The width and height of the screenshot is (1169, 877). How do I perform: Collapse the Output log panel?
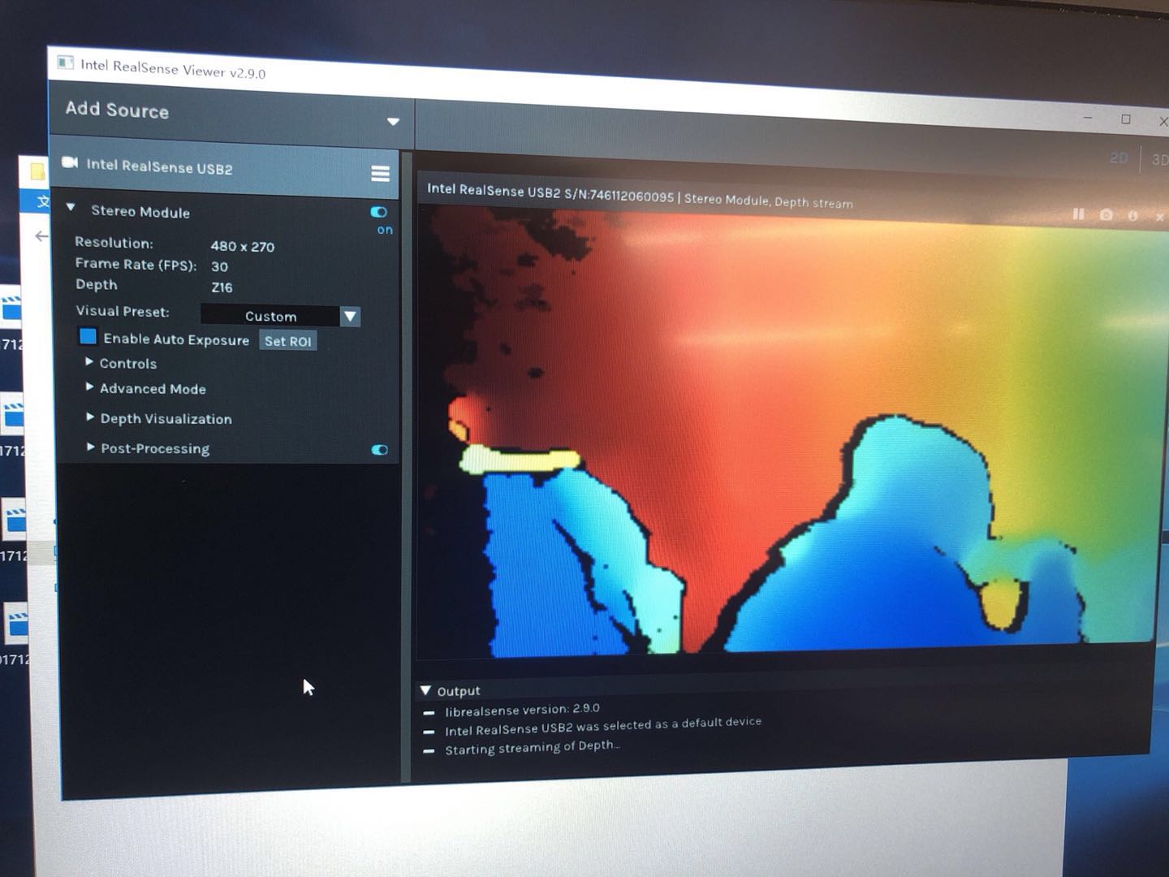[425, 690]
